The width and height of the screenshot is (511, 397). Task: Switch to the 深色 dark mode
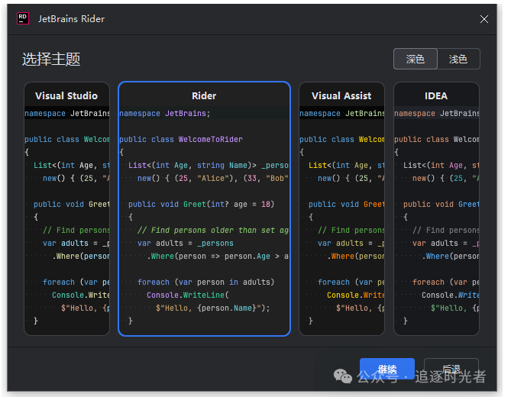pos(415,59)
